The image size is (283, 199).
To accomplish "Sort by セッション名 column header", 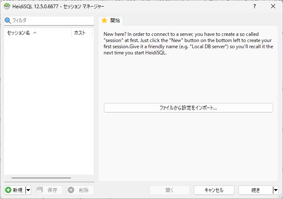I will click(38, 33).
